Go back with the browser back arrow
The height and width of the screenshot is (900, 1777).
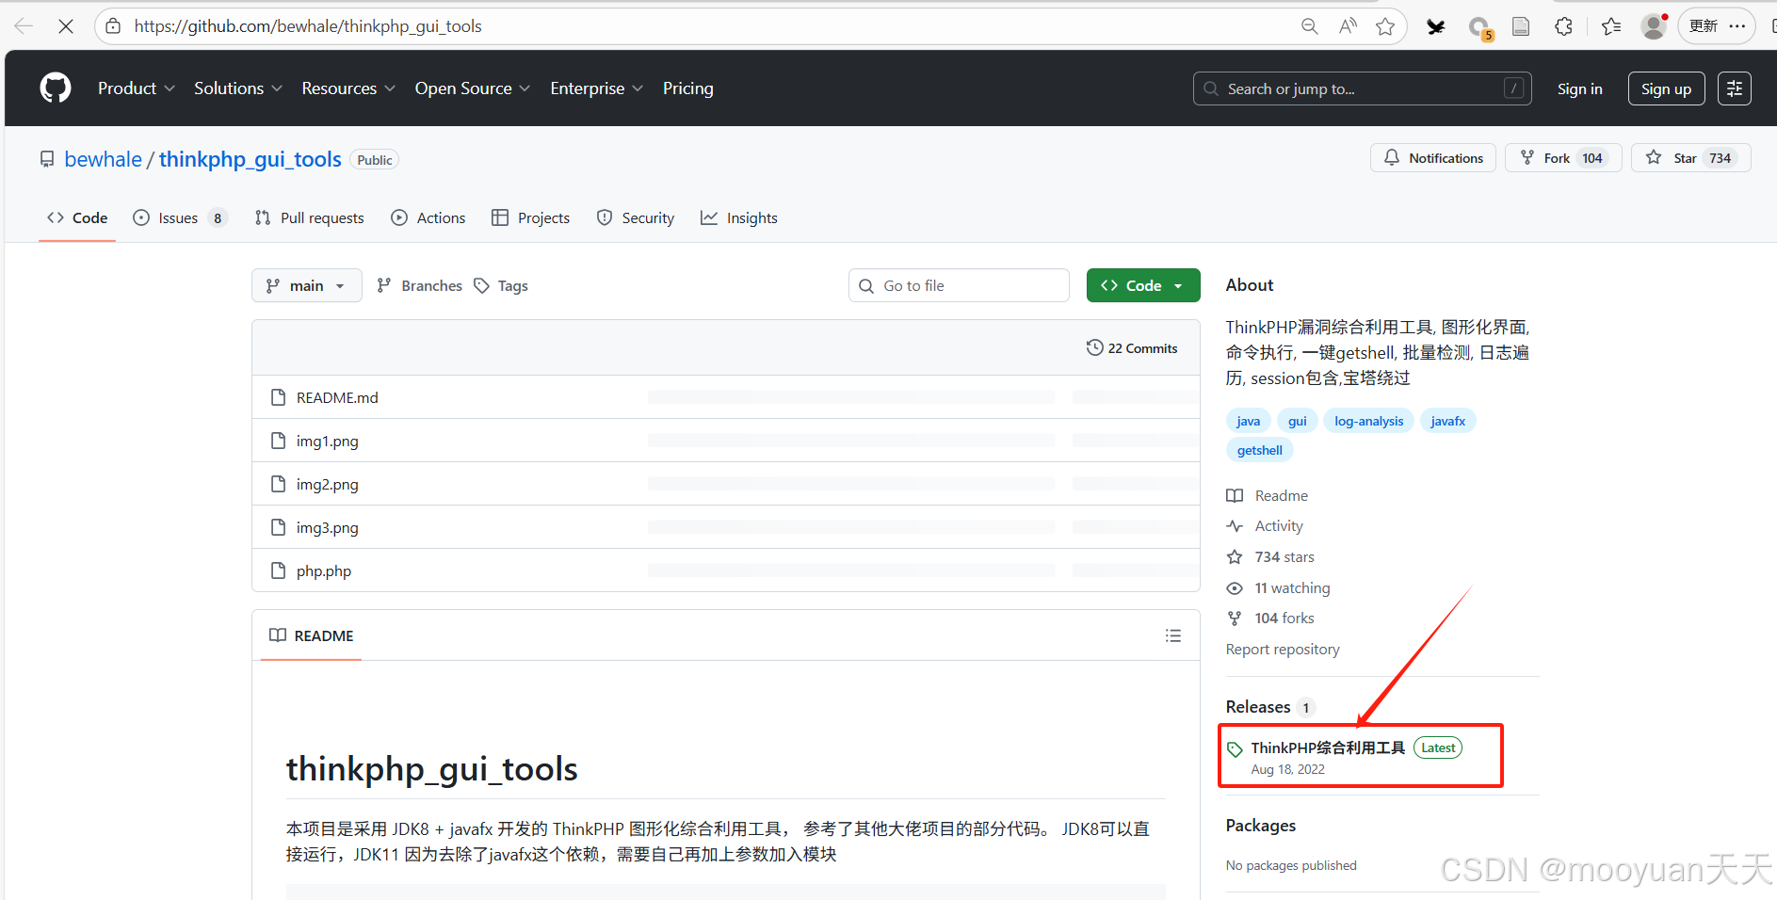(24, 26)
